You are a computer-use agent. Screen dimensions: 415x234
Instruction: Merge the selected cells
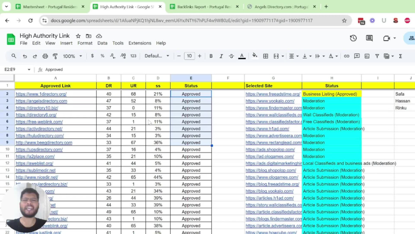[x=276, y=56]
